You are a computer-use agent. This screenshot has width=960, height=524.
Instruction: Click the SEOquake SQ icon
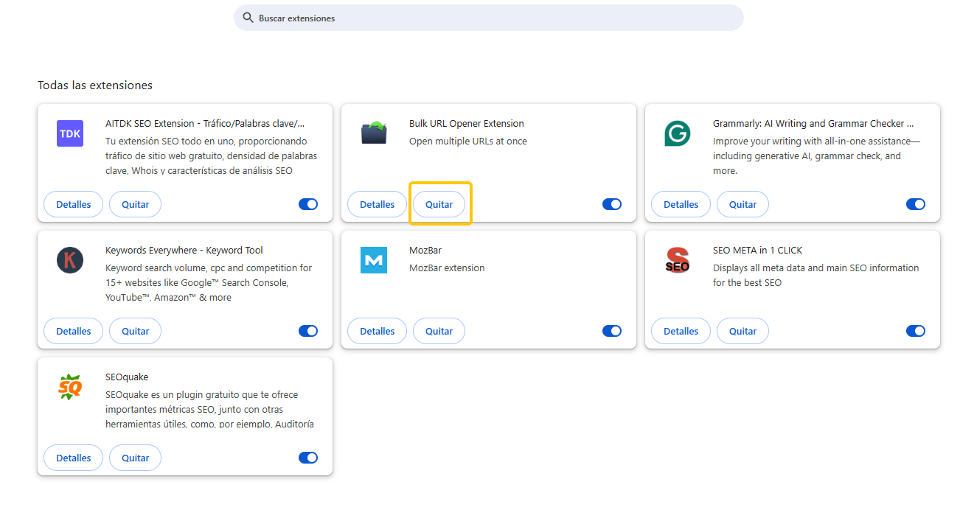(x=70, y=387)
